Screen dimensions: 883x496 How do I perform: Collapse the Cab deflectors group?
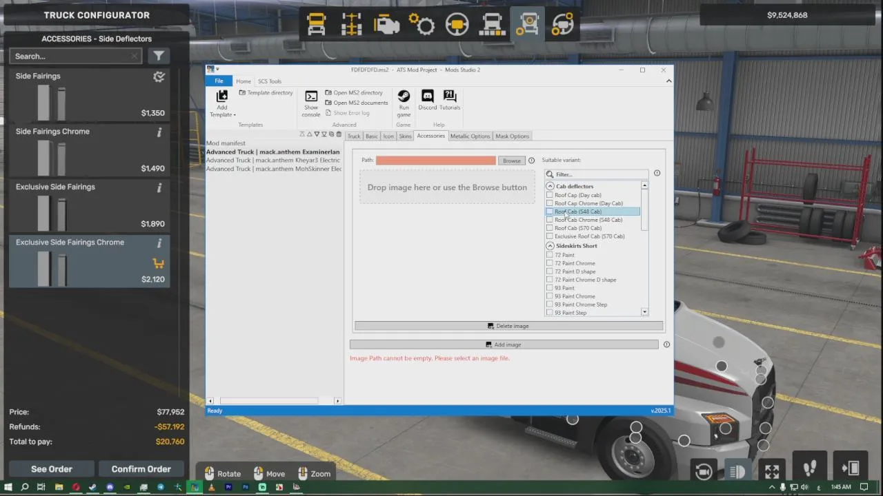click(x=550, y=186)
